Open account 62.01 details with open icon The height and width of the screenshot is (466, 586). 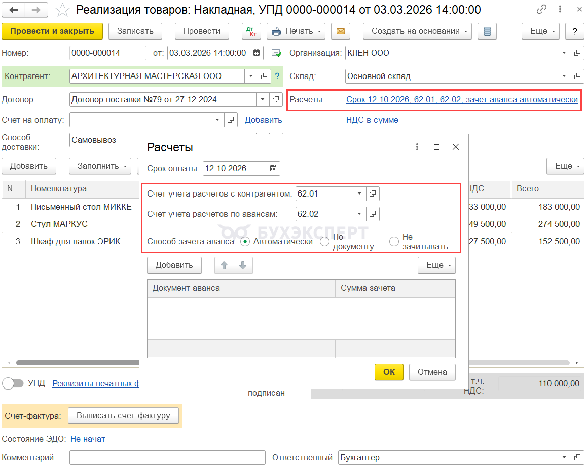(373, 193)
